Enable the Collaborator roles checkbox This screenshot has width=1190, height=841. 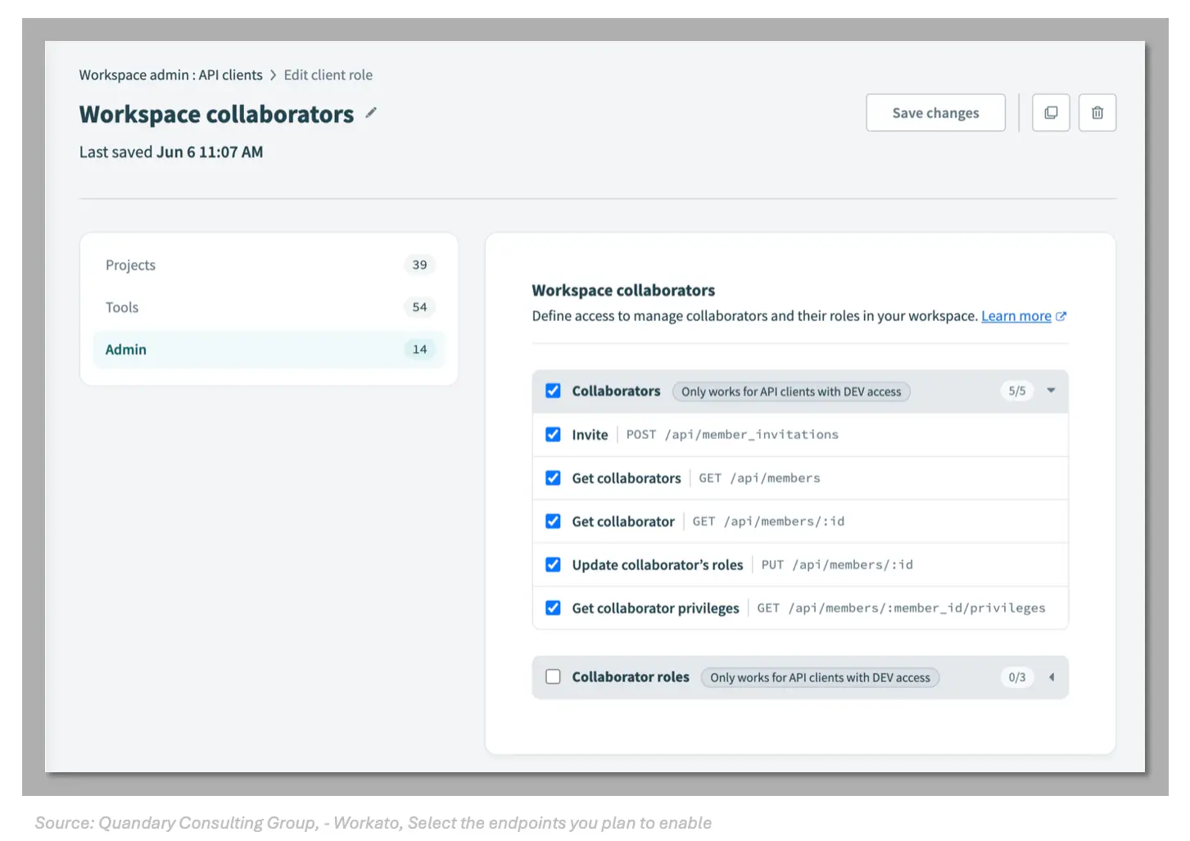coord(553,676)
